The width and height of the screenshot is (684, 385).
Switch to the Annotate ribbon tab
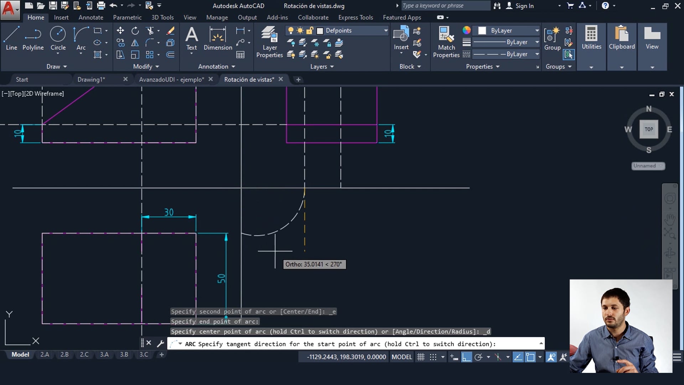pos(90,17)
